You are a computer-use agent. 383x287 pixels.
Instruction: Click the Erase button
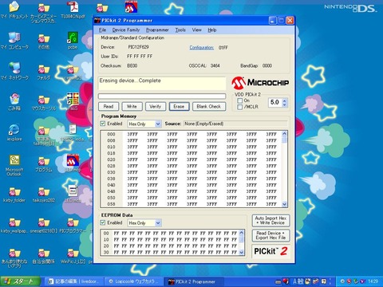pyautogui.click(x=179, y=106)
